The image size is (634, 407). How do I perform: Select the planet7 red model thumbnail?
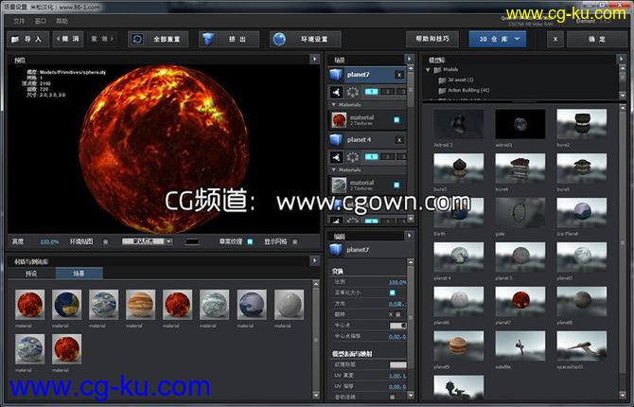(520, 303)
